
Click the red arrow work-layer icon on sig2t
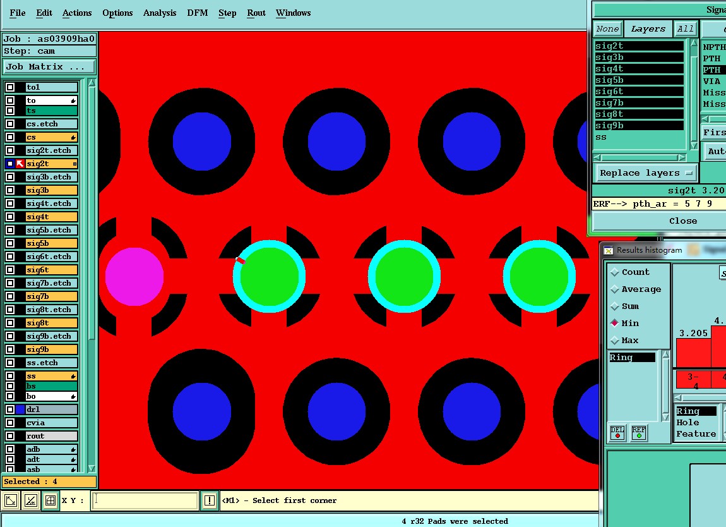[20, 164]
